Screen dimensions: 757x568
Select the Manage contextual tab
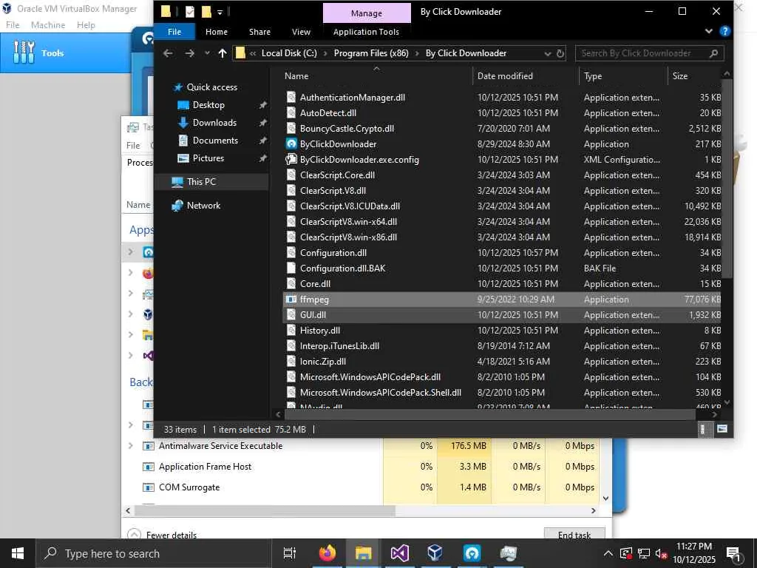(x=367, y=13)
